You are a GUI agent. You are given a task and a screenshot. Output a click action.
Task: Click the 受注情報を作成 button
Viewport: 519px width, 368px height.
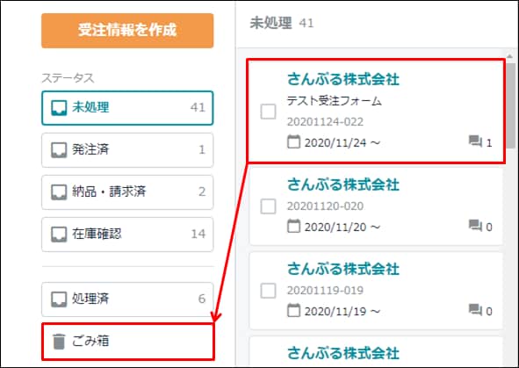point(127,31)
